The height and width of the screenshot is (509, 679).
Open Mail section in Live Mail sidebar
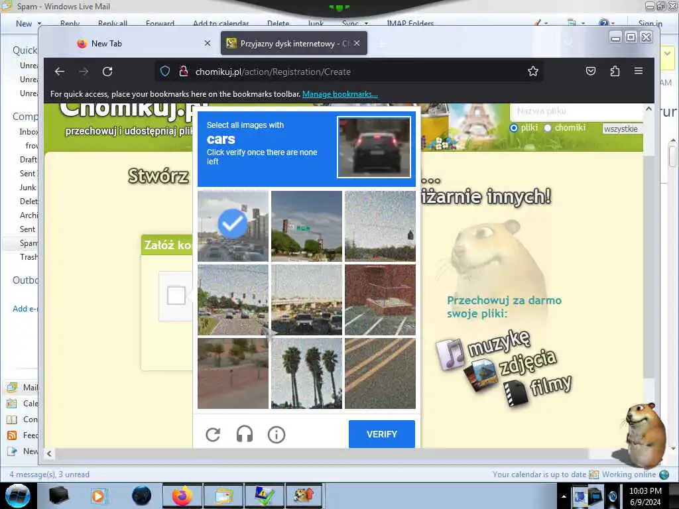click(x=23, y=387)
